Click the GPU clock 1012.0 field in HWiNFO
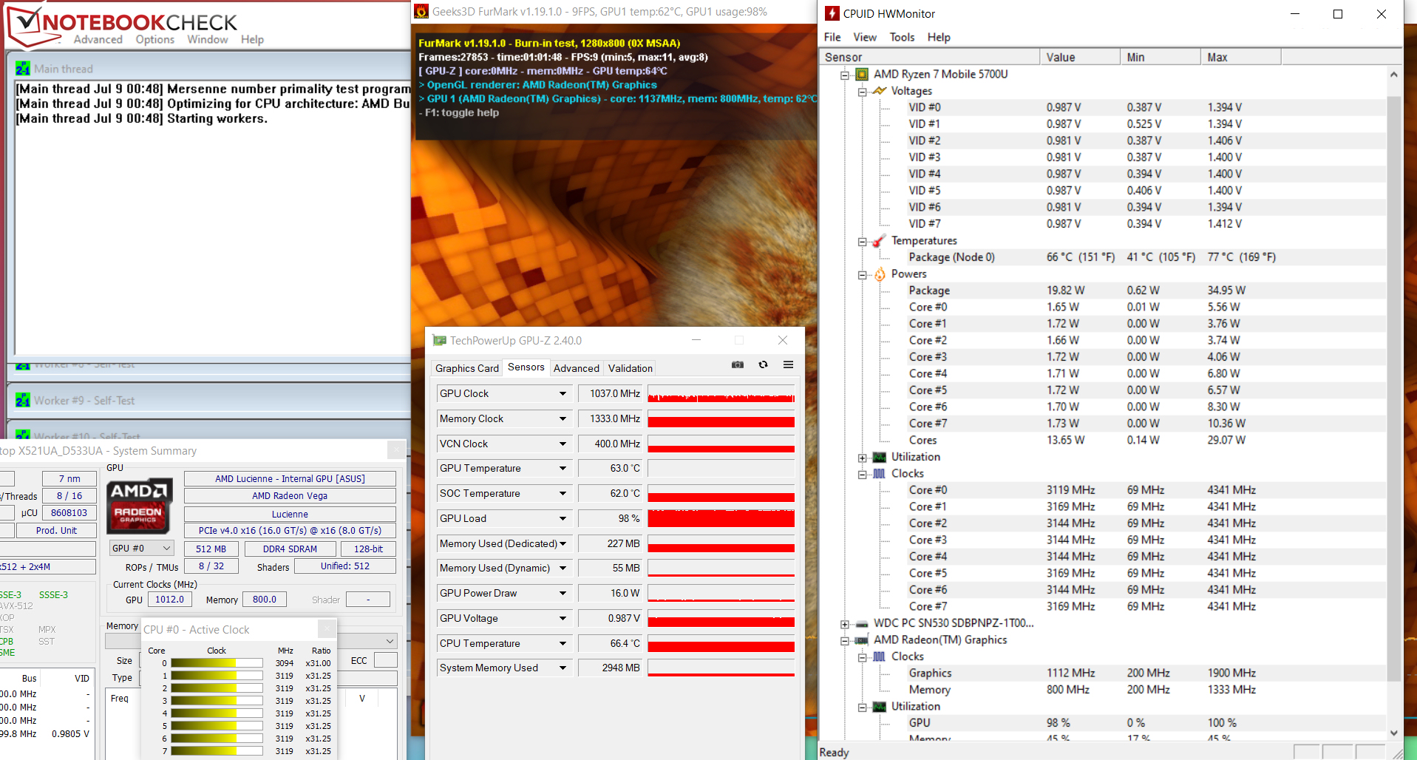 tap(170, 600)
